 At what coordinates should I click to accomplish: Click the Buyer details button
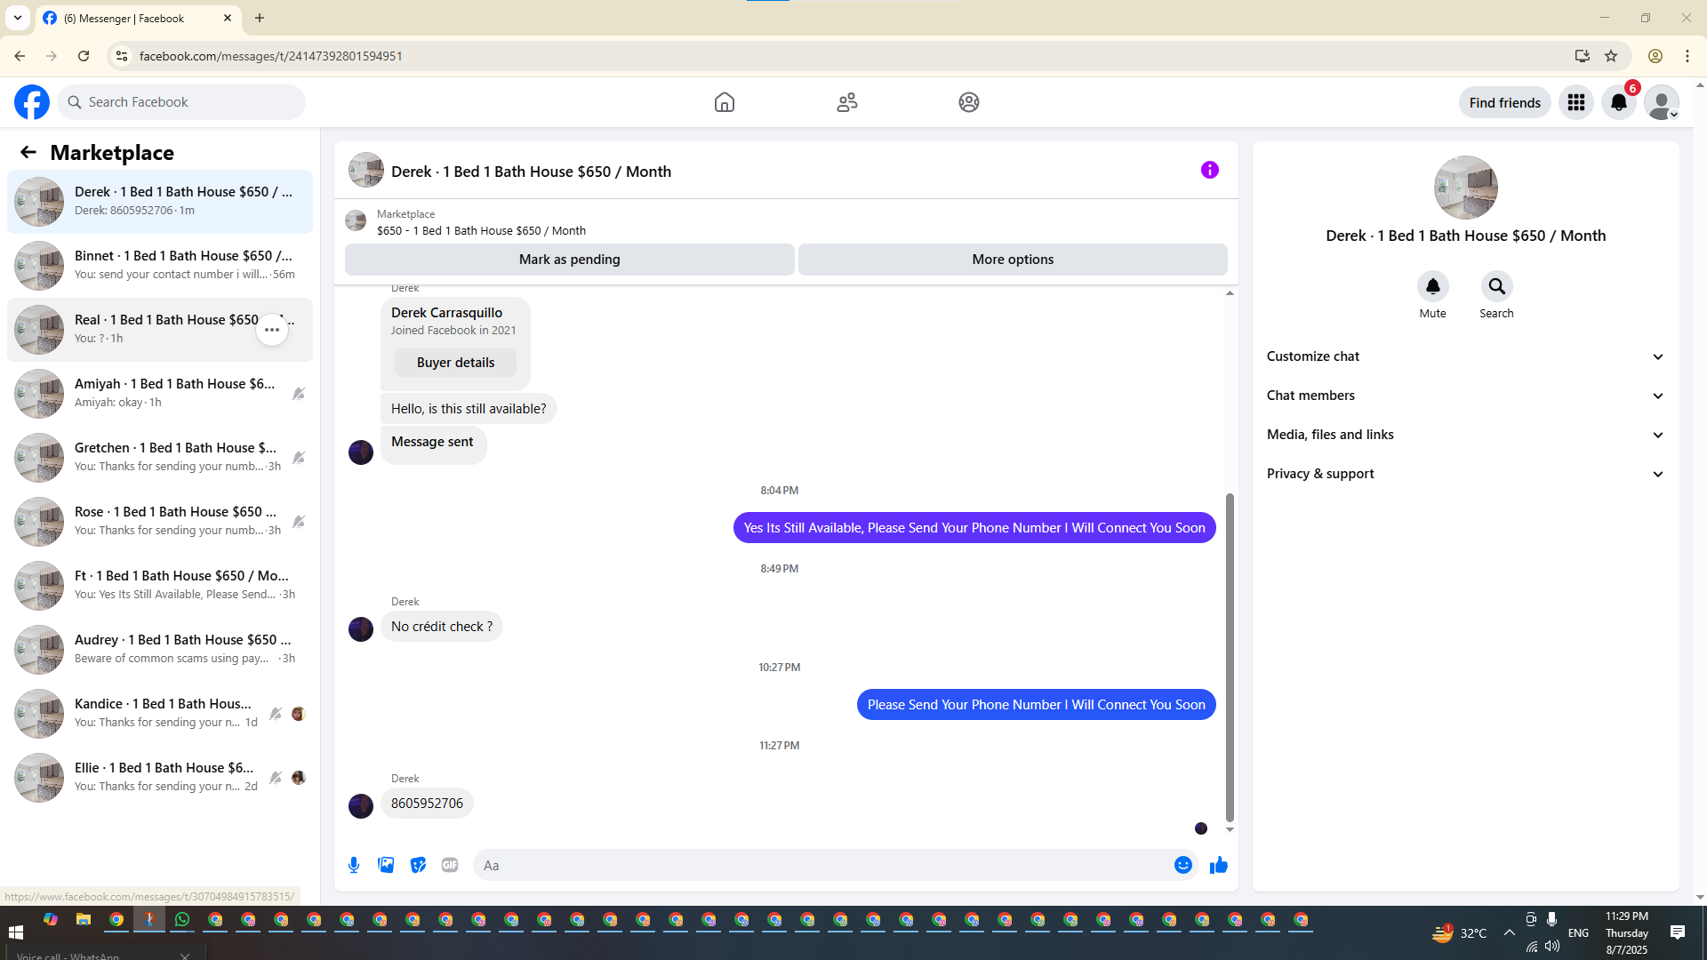[x=455, y=363]
